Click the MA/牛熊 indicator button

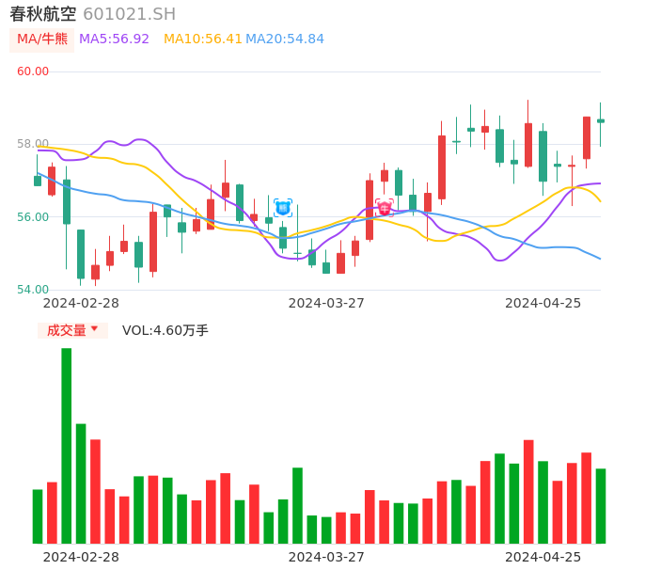pos(42,40)
